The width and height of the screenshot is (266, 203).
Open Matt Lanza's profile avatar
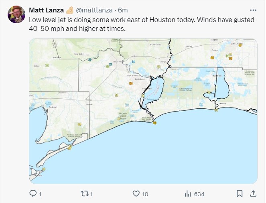point(16,14)
